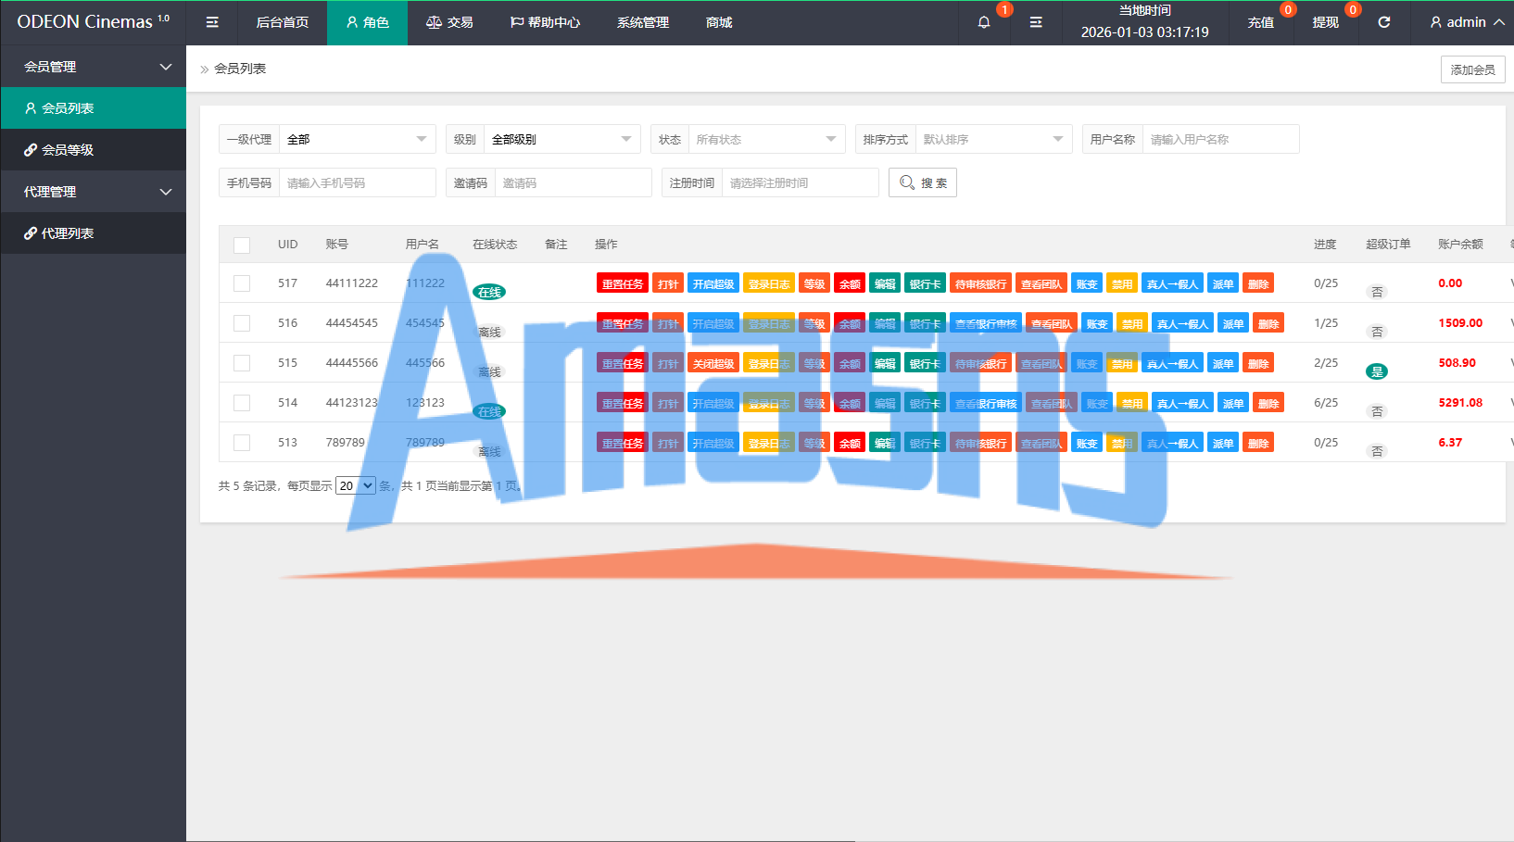Check the checkbox for UID 515
Viewport: 1514px width, 842px height.
(242, 363)
